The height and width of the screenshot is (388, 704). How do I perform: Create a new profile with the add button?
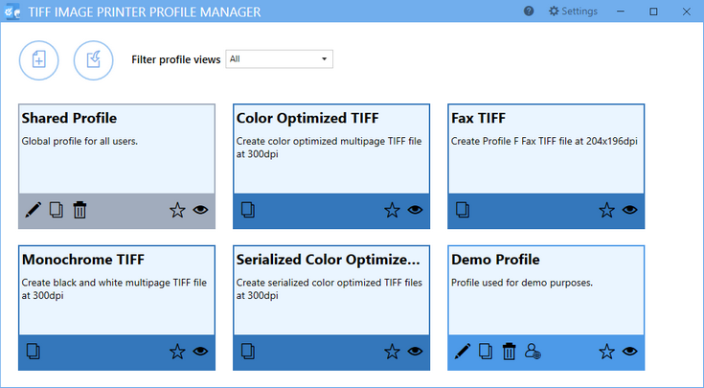pyautogui.click(x=39, y=60)
